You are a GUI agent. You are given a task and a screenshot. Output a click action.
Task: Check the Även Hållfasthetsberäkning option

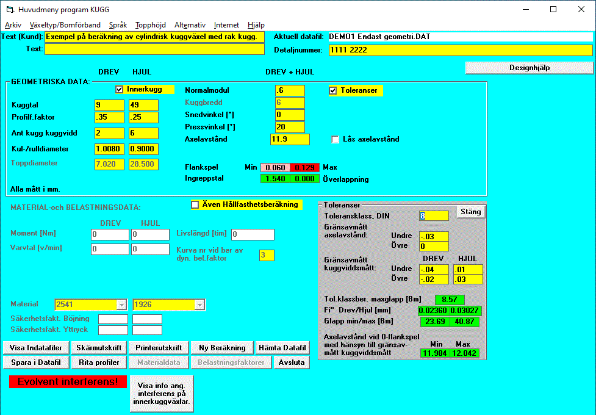195,204
